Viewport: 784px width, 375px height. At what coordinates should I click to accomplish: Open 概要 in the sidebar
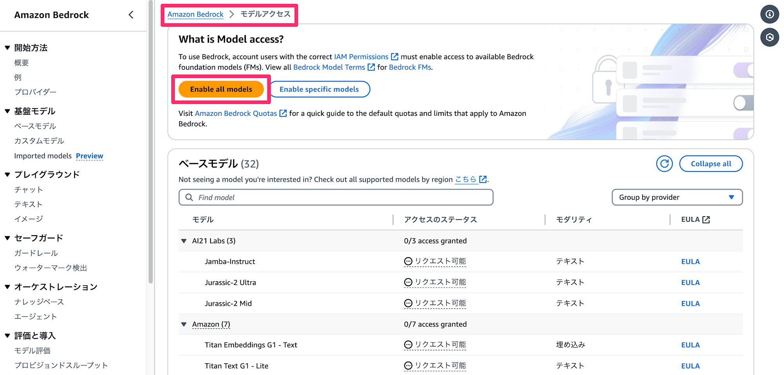[x=22, y=63]
